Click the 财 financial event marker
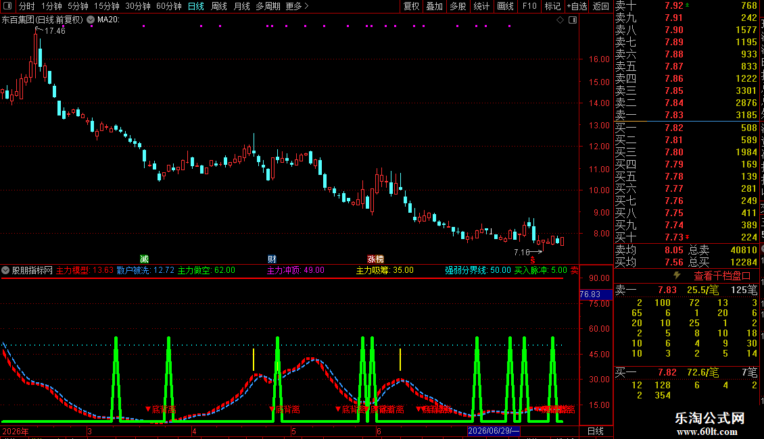Screen dimensions: 764x439 click(272, 259)
